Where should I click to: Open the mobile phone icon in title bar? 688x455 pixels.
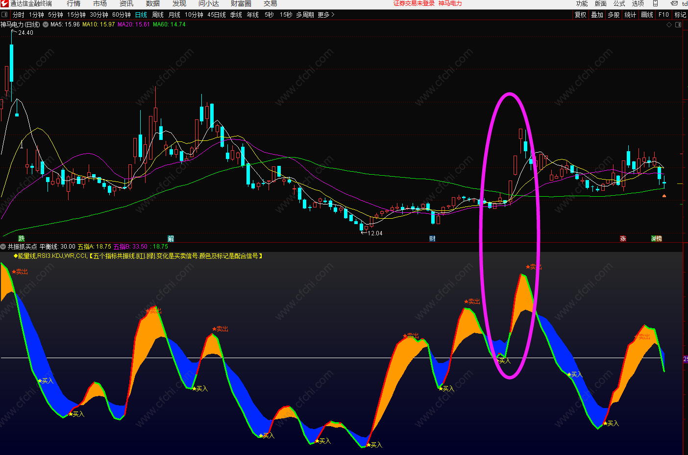655,3
